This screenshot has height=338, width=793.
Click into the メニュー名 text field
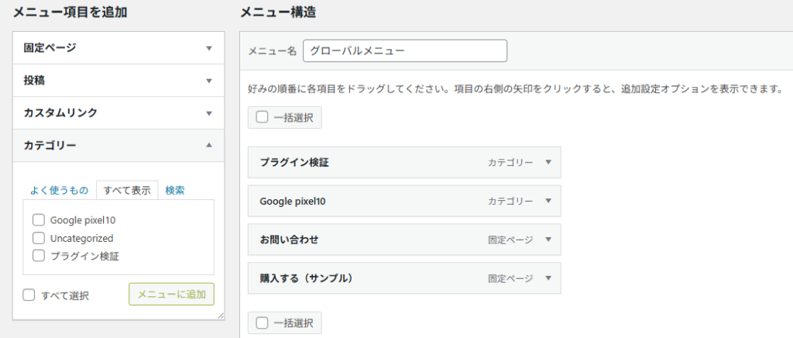pyautogui.click(x=405, y=51)
